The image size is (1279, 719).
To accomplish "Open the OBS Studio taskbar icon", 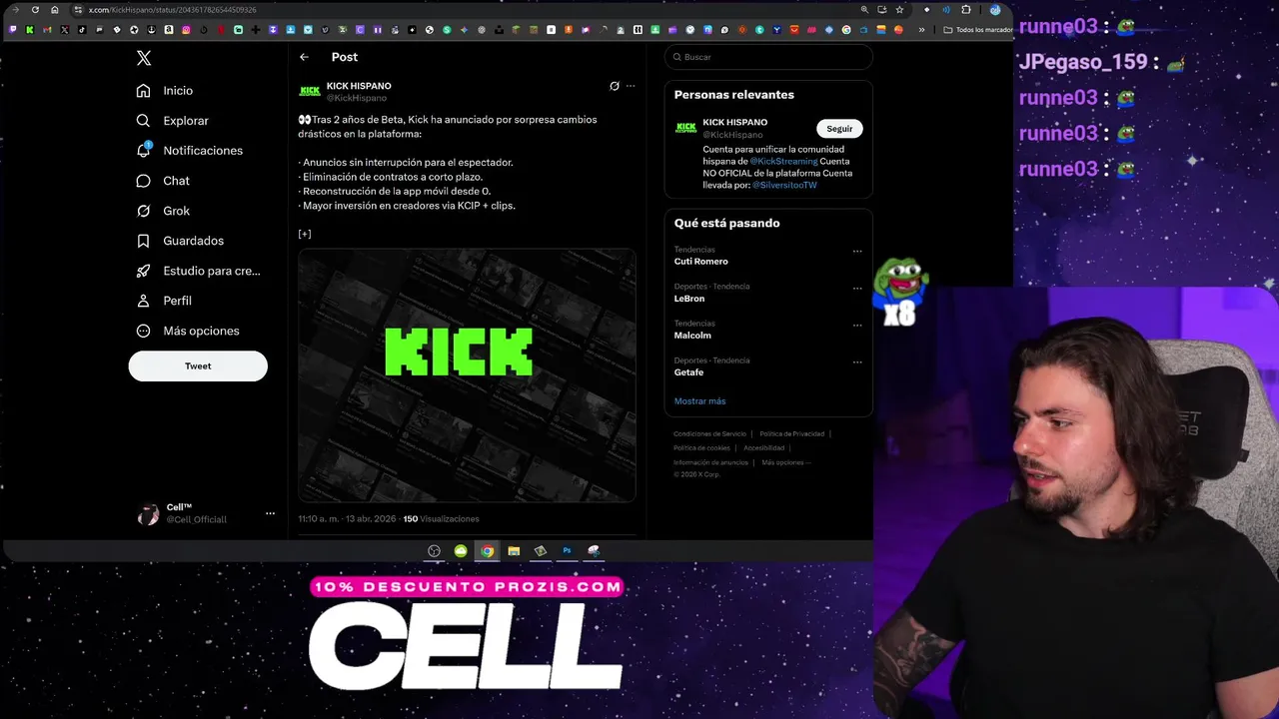I will coord(434,551).
